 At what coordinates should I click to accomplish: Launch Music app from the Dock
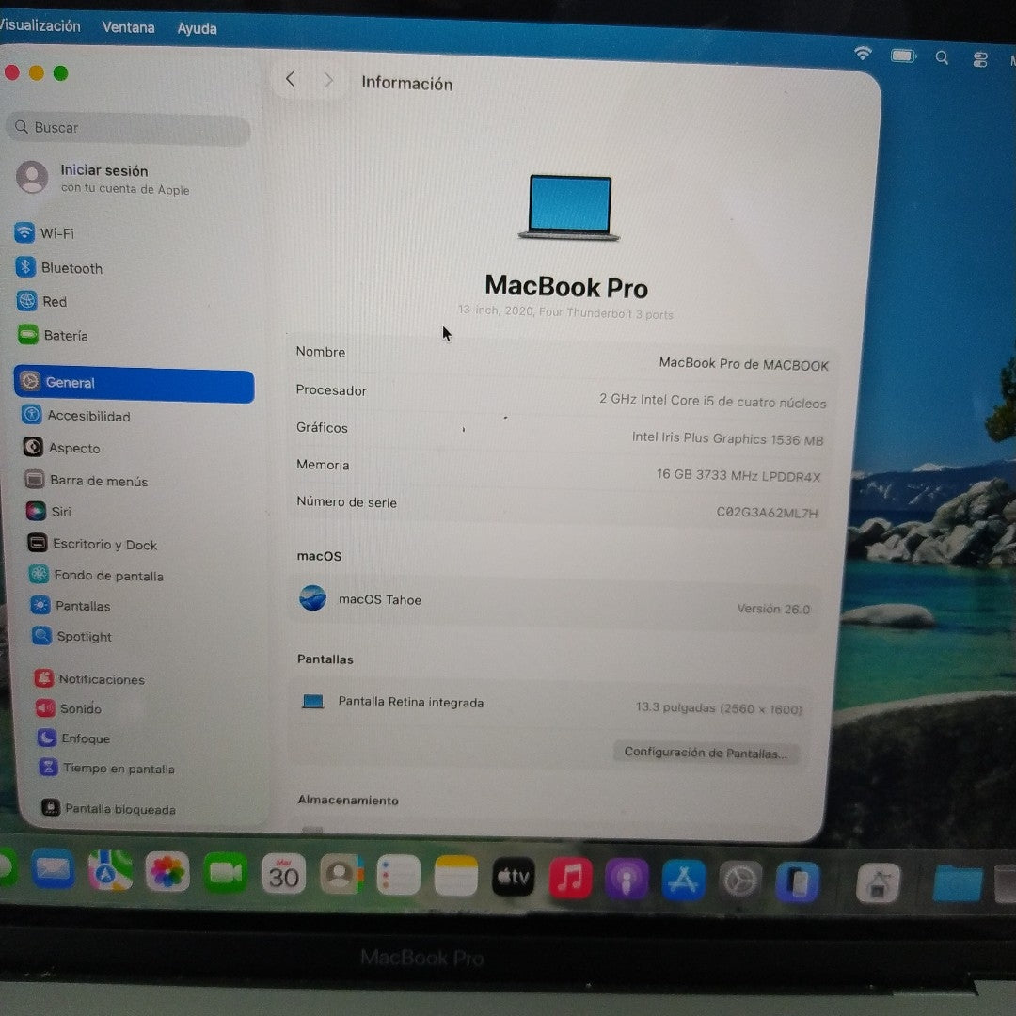pyautogui.click(x=570, y=878)
